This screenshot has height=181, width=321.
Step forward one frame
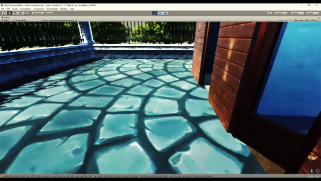point(166,13)
